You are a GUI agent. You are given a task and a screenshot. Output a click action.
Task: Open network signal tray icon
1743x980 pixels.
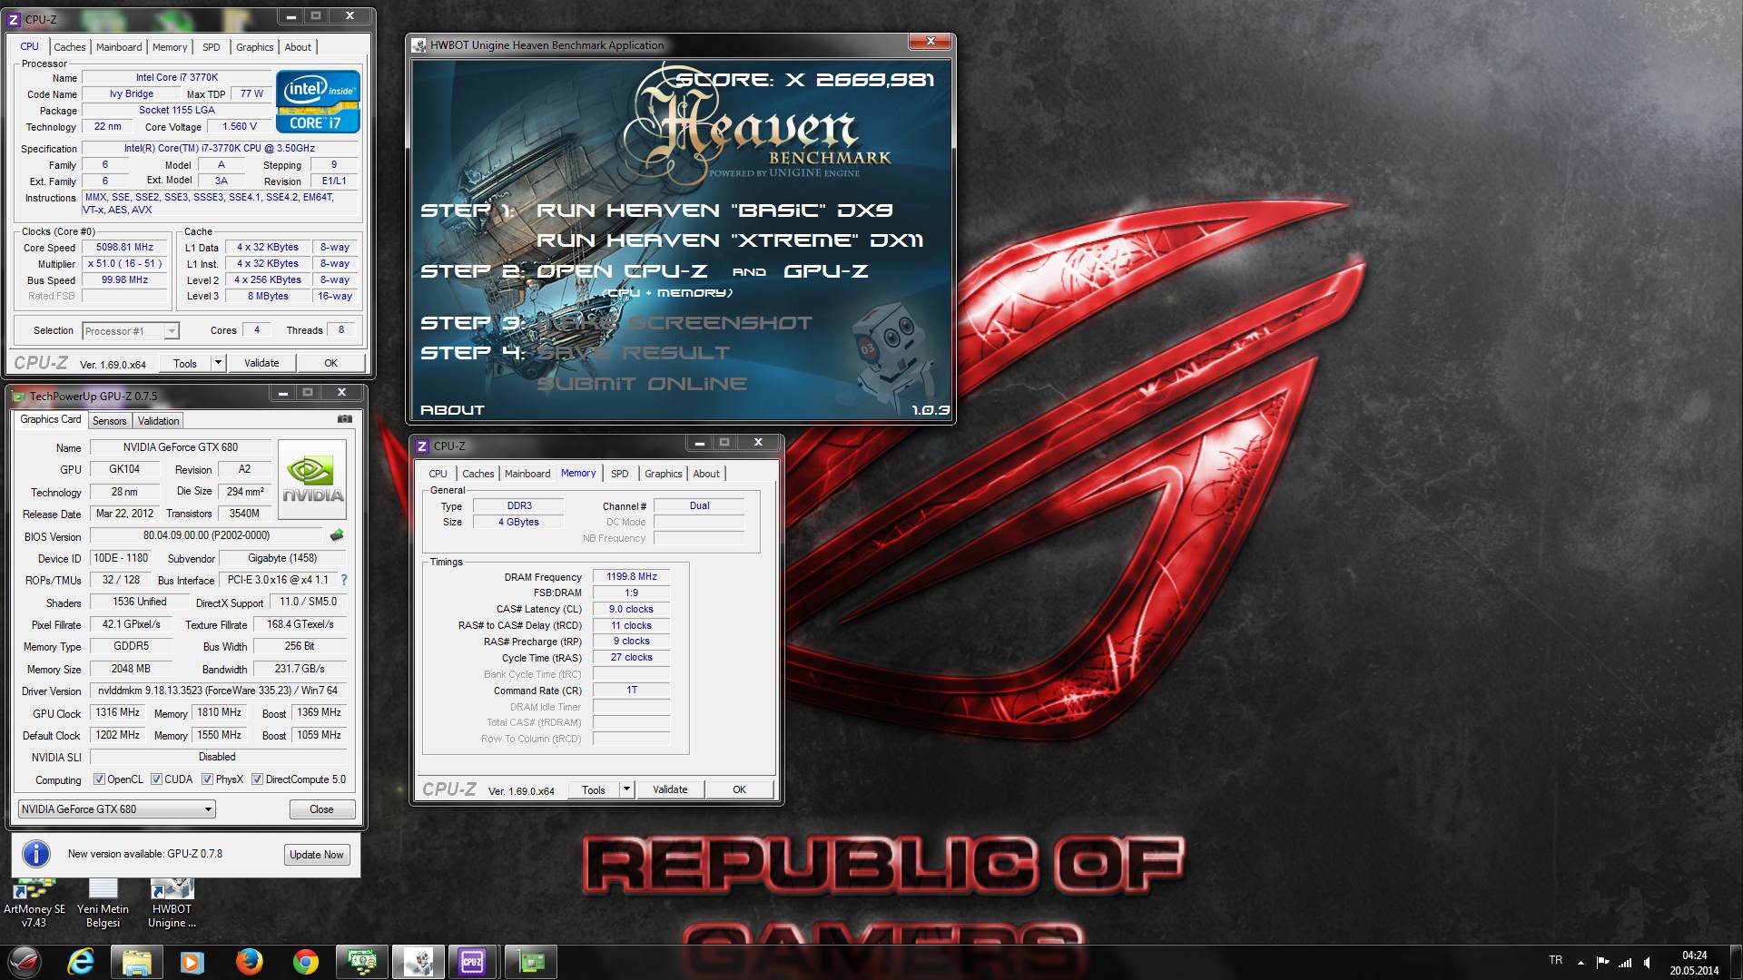coord(1625,962)
